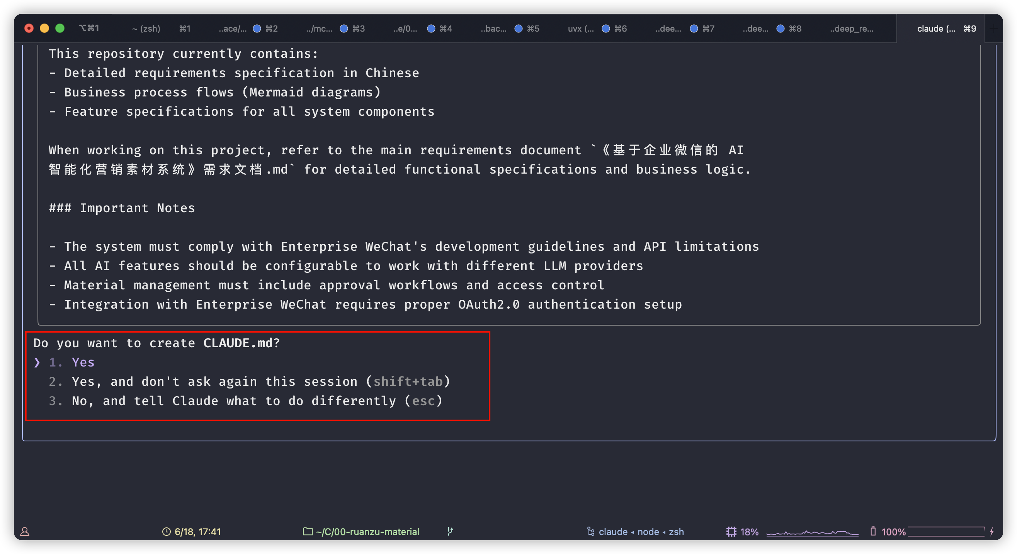Click the folder icon for ~/C/00-ruanzu-material
The image size is (1017, 554).
[x=308, y=532]
